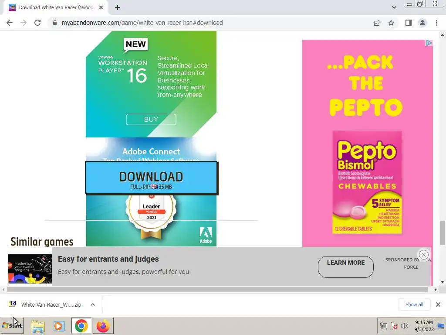
Task: Click the browser forward arrow
Action: point(24,23)
